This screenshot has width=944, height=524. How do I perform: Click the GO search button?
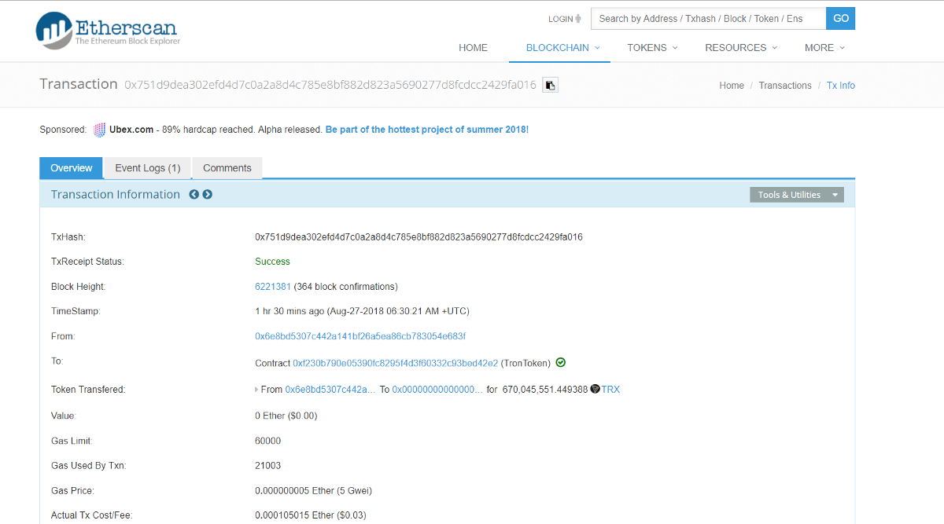[841, 19]
